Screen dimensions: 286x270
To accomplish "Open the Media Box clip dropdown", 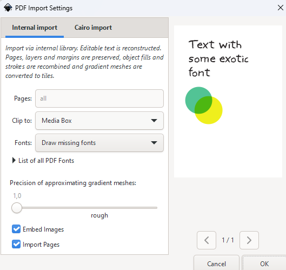I will (99, 121).
